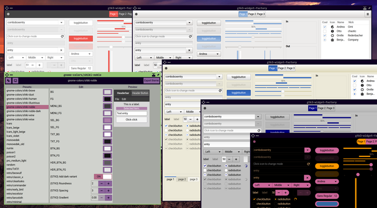This screenshot has height=208, width=377.
Task: Toggle Andrea's Cool checkbox in blue-themed window
Action: 325,27
